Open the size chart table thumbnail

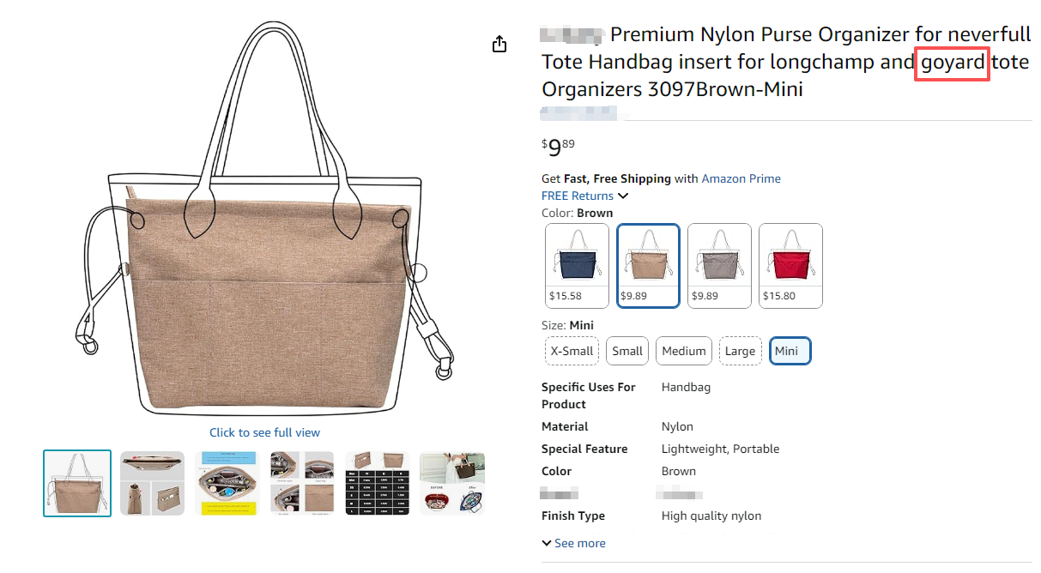[x=378, y=483]
